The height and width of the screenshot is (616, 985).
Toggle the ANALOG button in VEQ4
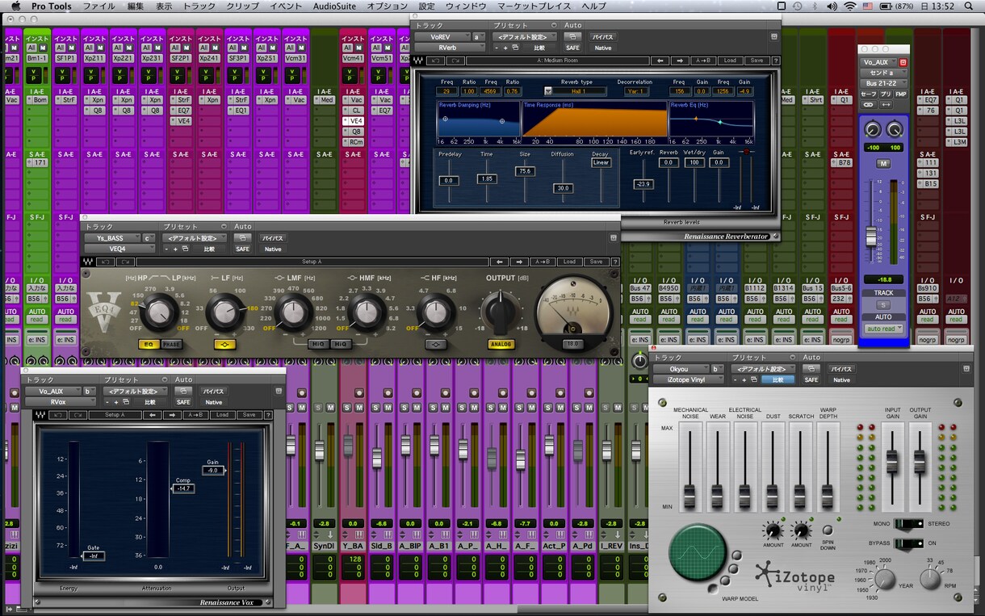[501, 345]
